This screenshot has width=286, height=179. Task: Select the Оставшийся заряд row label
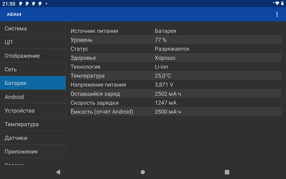[95, 94]
